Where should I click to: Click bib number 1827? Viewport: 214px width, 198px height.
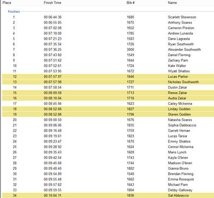130,109
